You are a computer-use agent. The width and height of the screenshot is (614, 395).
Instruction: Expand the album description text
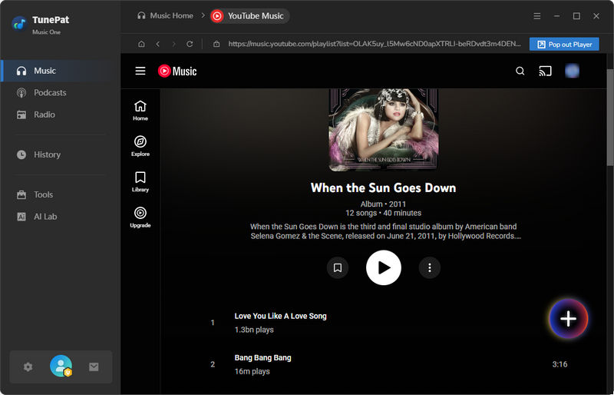(x=385, y=231)
